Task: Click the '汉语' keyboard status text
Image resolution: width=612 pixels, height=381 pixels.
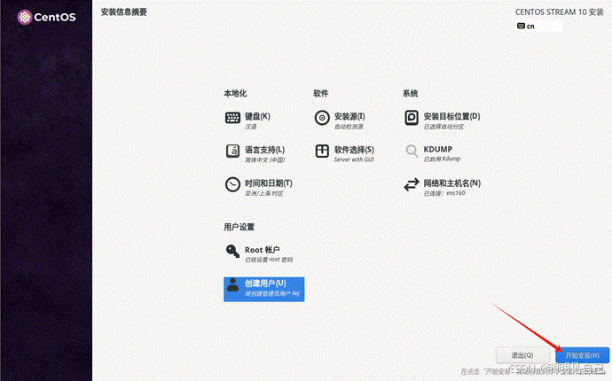Action: [251, 127]
